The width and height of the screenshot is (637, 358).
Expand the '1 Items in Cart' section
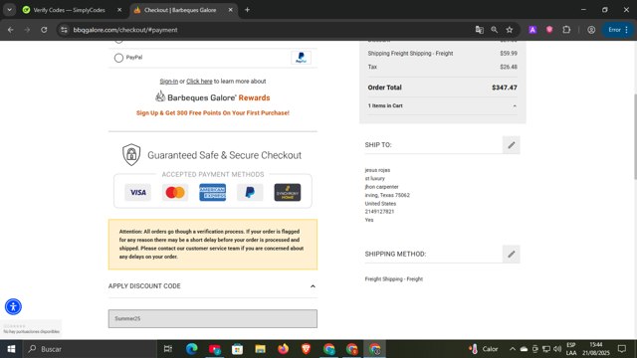pyautogui.click(x=442, y=106)
